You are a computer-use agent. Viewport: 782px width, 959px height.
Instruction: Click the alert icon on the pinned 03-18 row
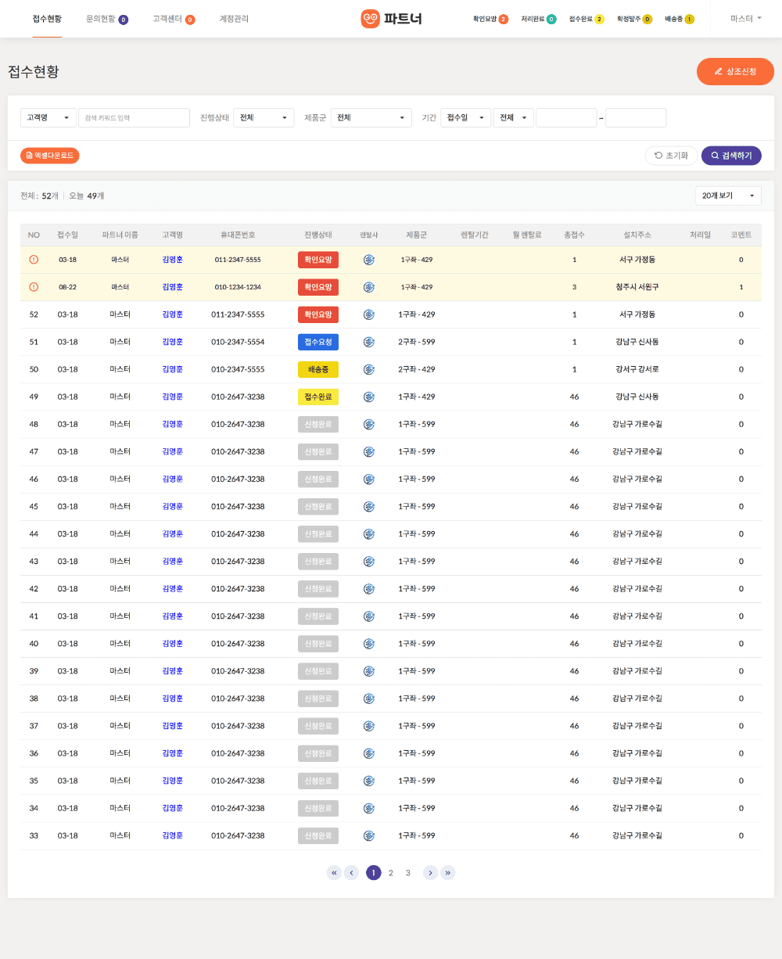[34, 260]
